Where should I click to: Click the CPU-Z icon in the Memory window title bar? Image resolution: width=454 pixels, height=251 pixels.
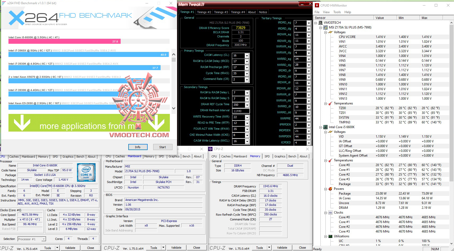(x=211, y=149)
